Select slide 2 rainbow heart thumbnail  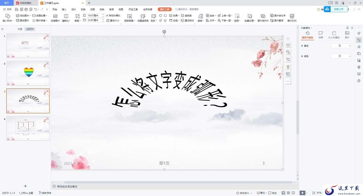pos(28,73)
